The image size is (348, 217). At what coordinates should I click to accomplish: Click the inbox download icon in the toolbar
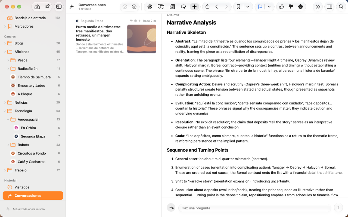click(37, 7)
